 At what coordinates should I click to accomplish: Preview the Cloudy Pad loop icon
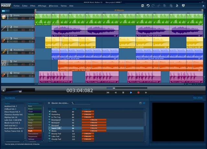click(x=50, y=139)
